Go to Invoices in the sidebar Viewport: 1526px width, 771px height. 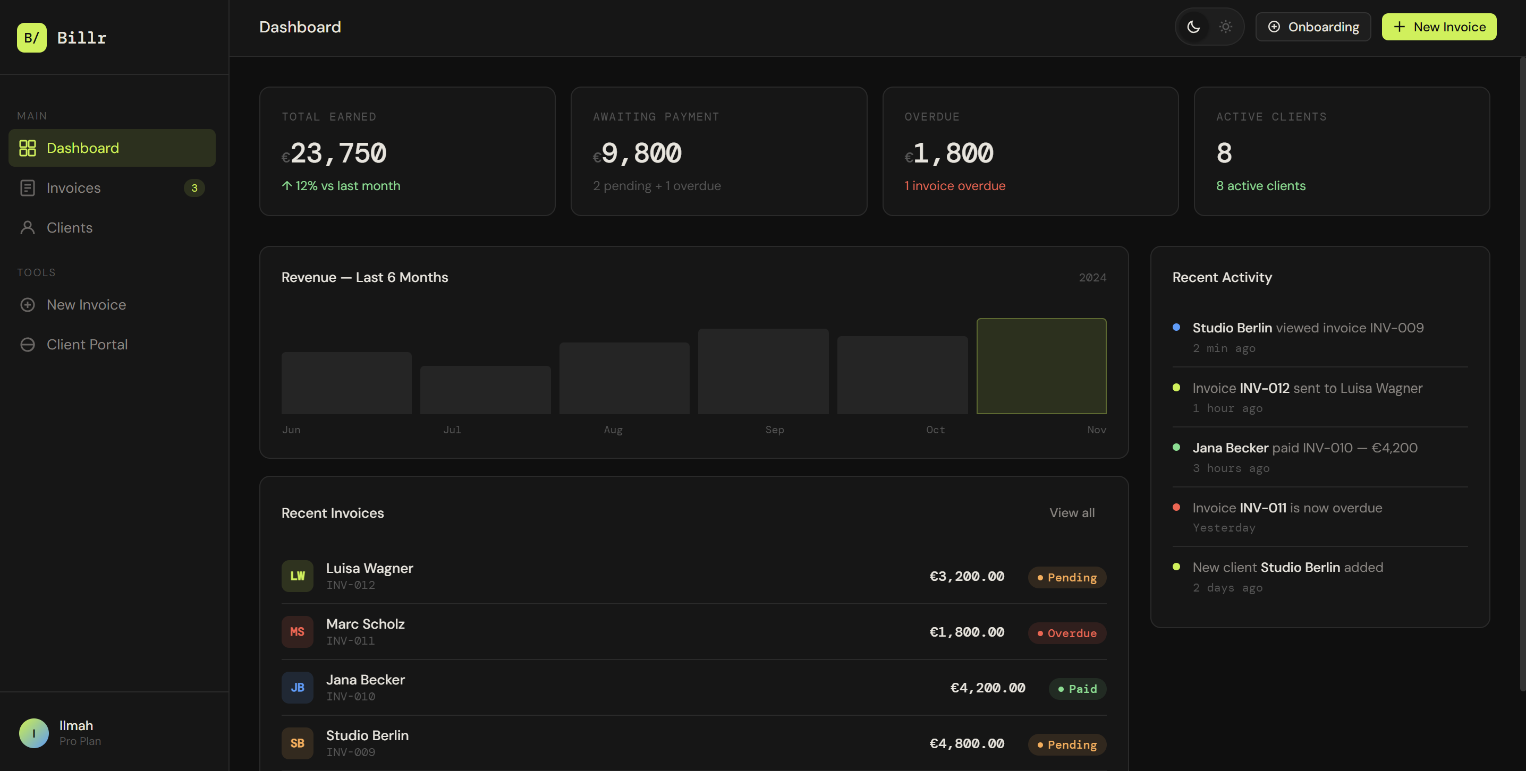click(x=112, y=188)
